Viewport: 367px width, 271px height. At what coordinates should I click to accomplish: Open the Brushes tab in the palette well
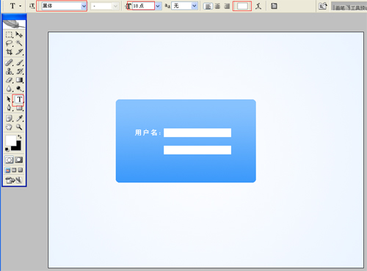(340, 7)
